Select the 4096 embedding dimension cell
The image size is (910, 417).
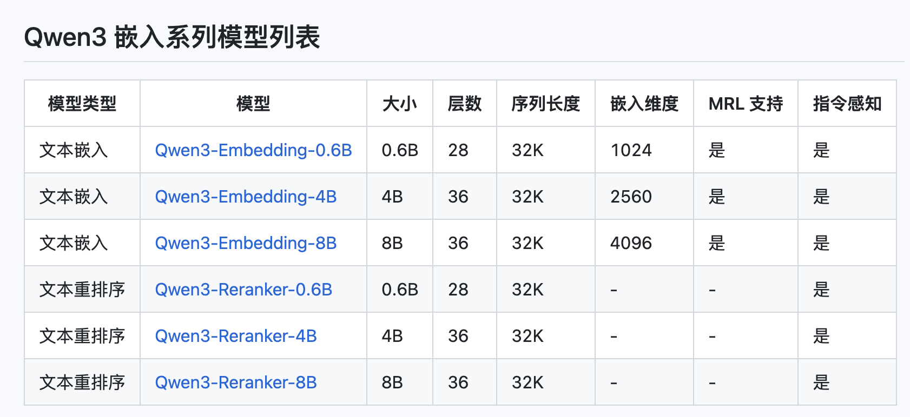tap(631, 243)
